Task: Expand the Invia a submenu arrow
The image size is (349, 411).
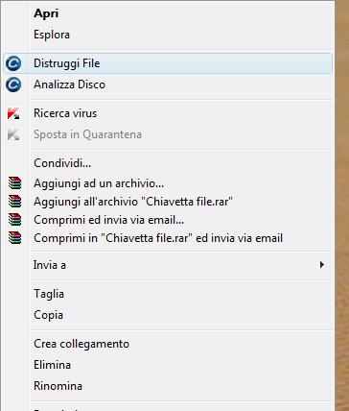Action: click(x=322, y=265)
